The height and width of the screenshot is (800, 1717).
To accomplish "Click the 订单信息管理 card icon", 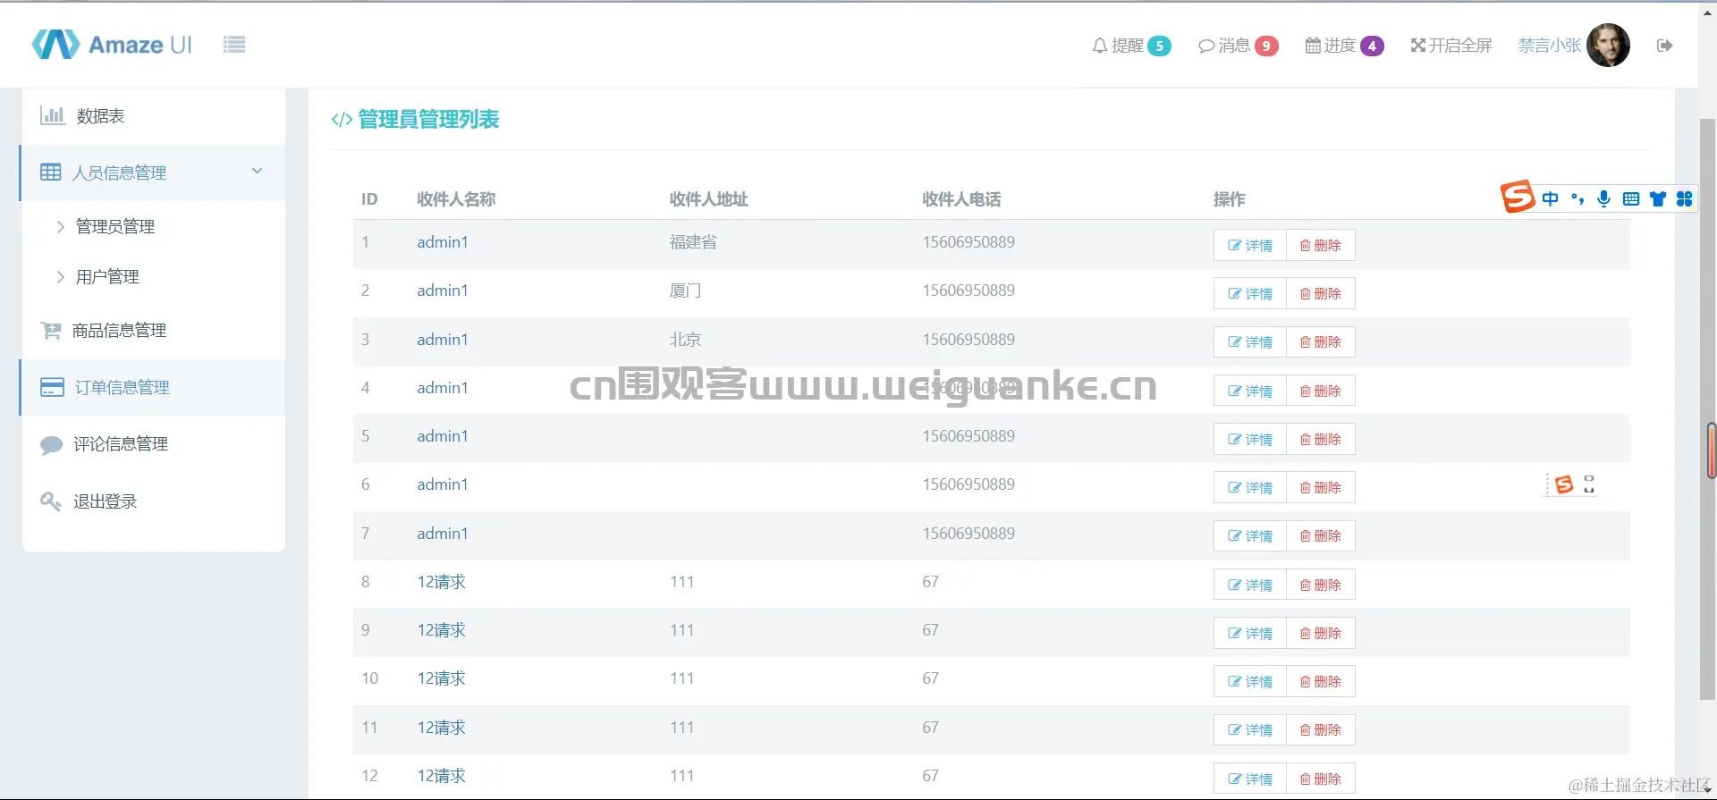I will point(52,387).
